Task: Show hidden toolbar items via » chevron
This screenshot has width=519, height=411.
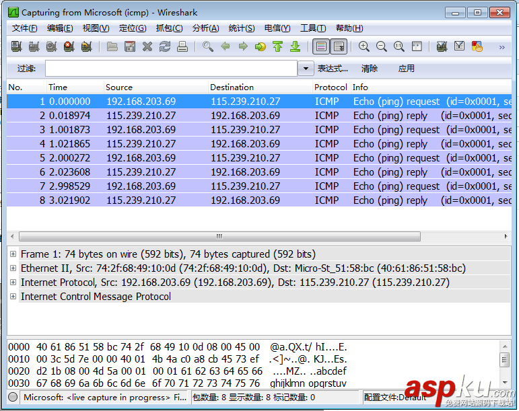Action: click(501, 47)
